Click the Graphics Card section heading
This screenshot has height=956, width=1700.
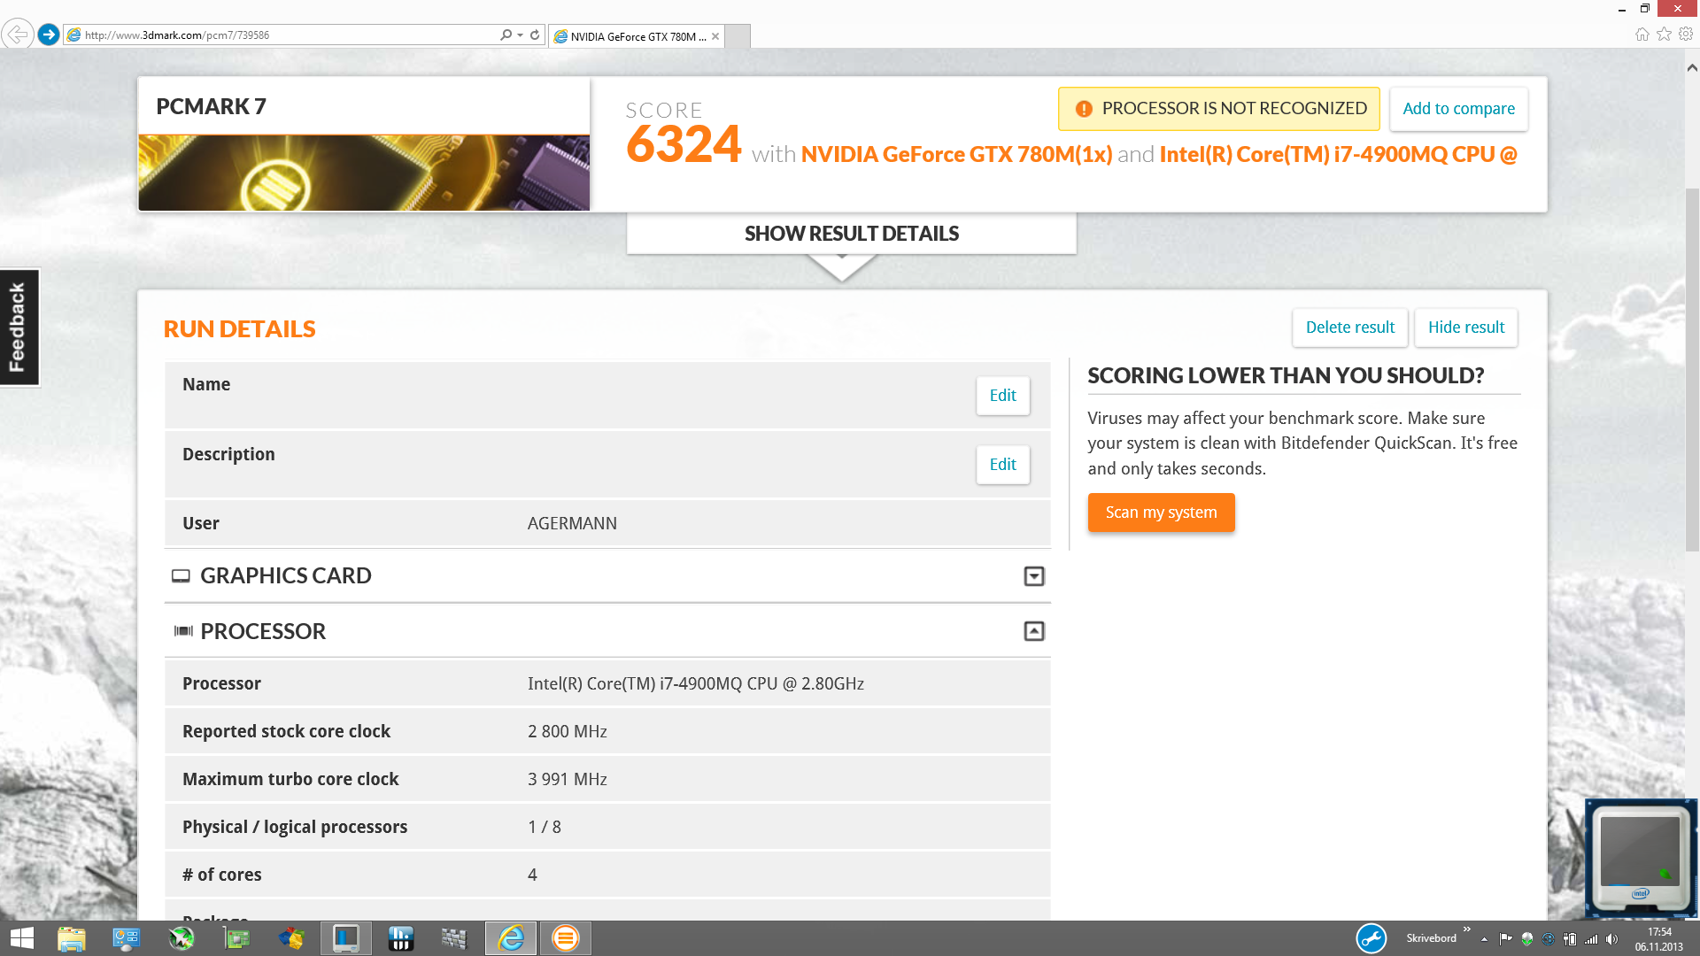285,576
